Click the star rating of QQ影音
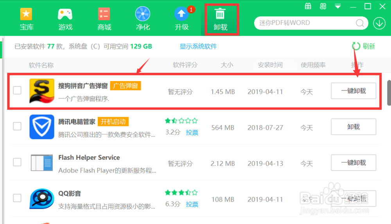The width and height of the screenshot is (391, 224). [181, 192]
